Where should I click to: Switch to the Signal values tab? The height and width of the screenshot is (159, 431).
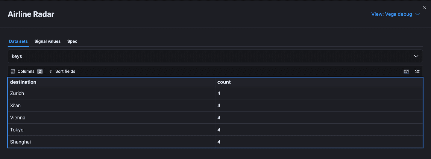tap(47, 41)
